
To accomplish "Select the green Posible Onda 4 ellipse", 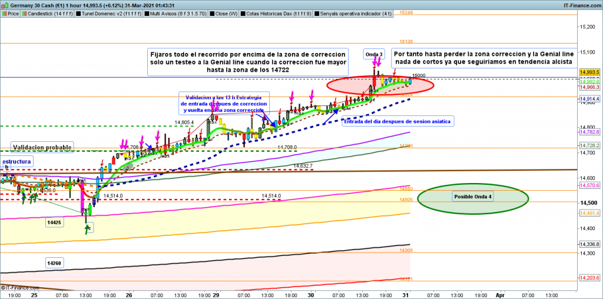I will [473, 196].
